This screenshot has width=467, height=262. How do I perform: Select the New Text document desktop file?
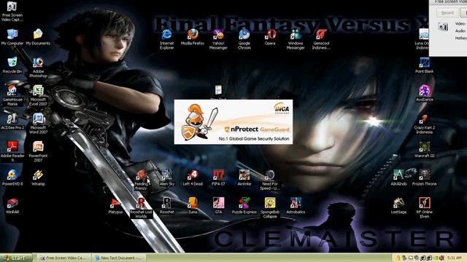pos(218,92)
